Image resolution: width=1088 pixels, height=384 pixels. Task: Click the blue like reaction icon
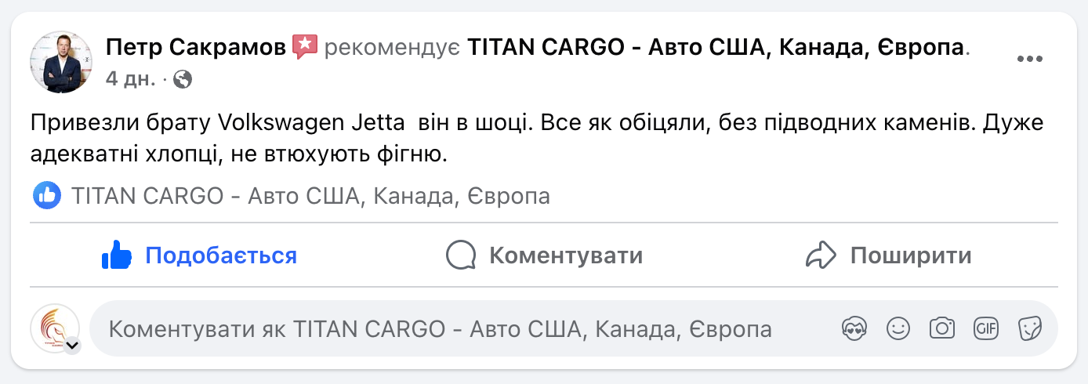point(47,195)
